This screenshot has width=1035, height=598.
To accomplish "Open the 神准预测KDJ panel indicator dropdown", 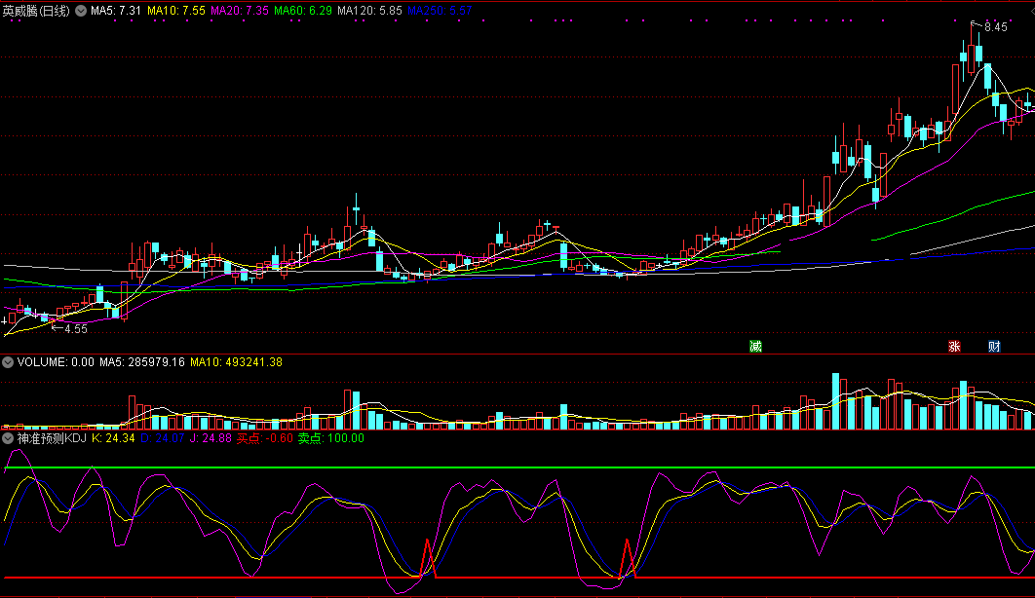I will click(8, 438).
